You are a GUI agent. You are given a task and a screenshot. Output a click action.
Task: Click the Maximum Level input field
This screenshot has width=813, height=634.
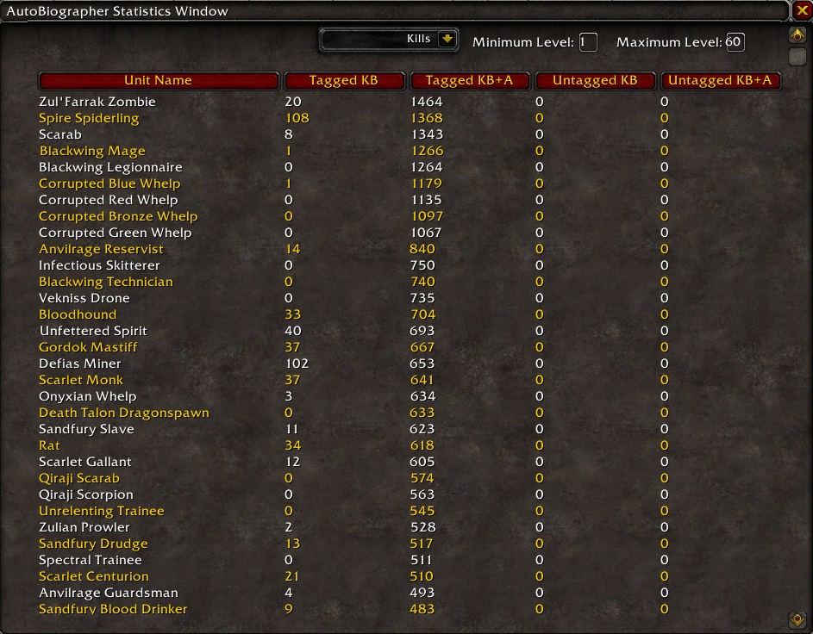[735, 42]
